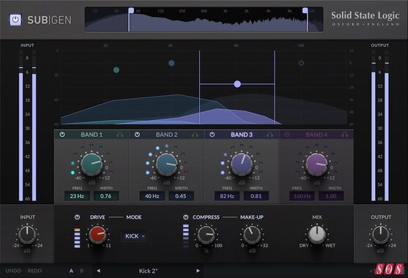408x278 pixels.
Task: Click Band 2 width field 0.45
Action: point(181,196)
